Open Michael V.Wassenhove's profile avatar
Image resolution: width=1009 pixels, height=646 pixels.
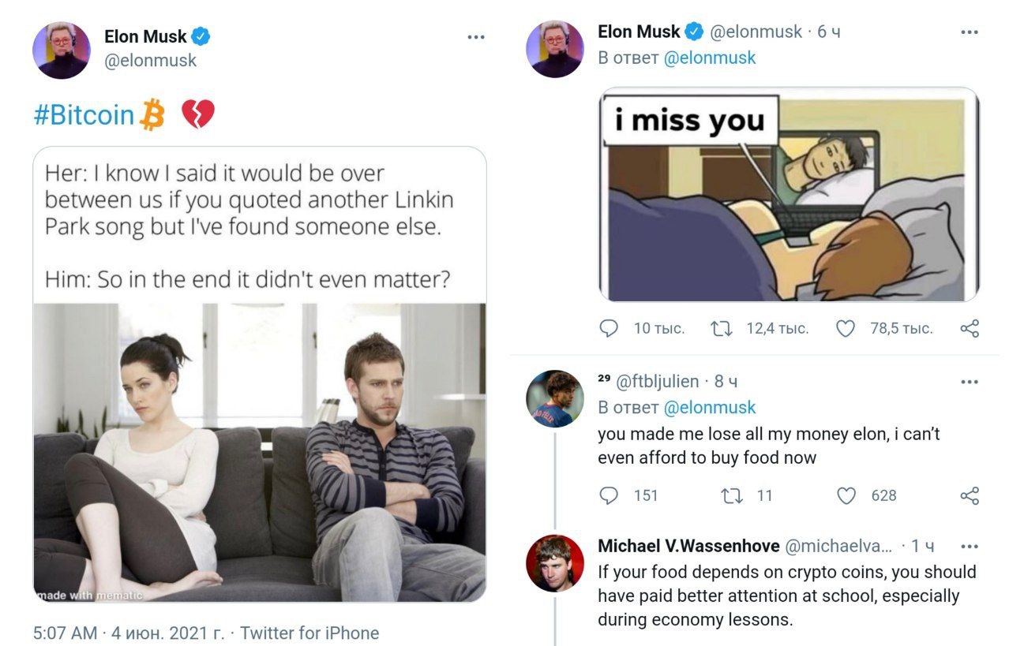[x=555, y=563]
